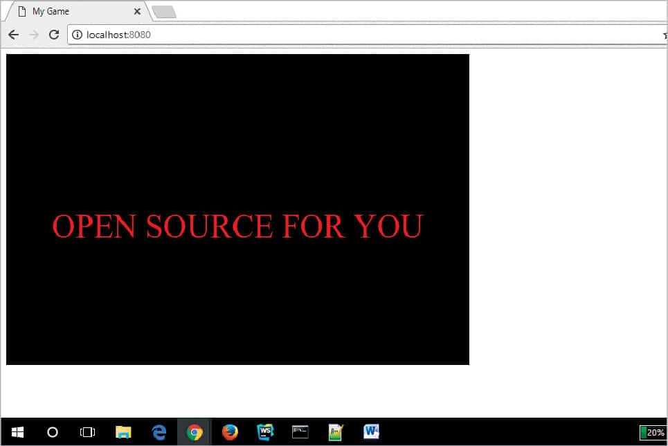Screen dimensions: 668x446
Task: Switch to Chrome on the taskbar
Action: tap(195, 432)
